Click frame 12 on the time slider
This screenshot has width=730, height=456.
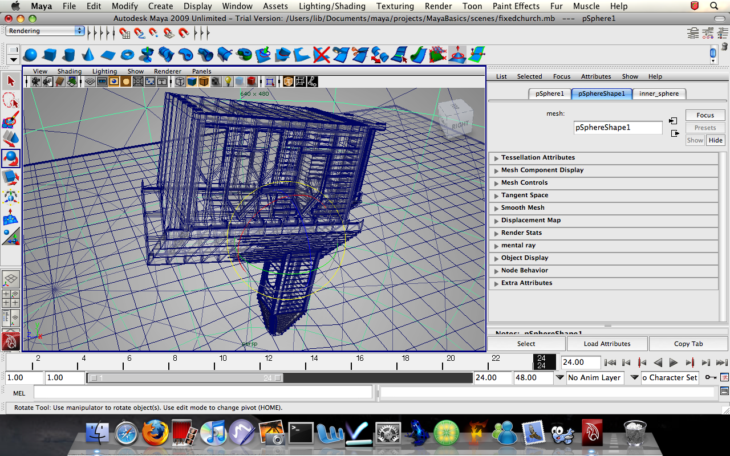click(268, 361)
